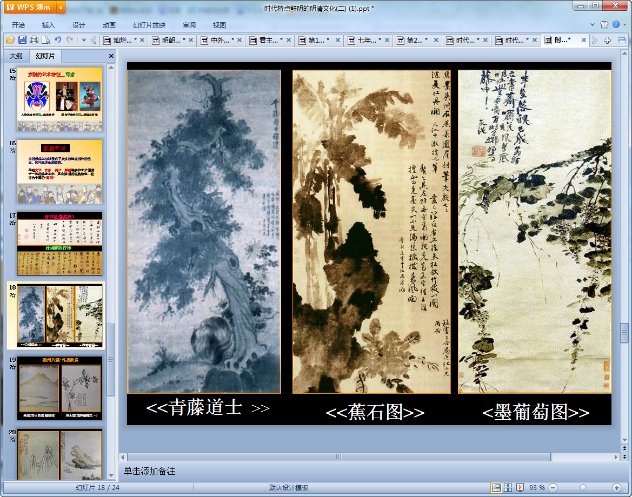Click the blue Help question mark icon
Screen dimensions: 632x497
(x=616, y=25)
